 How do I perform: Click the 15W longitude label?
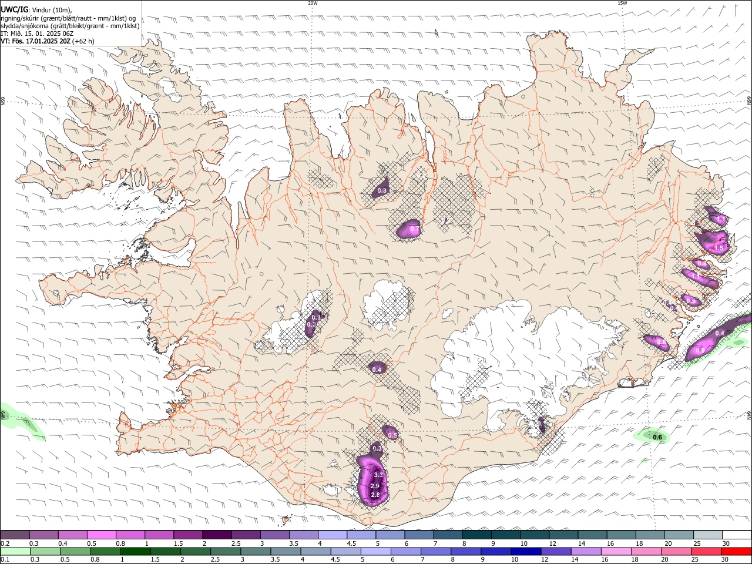[622, 3]
